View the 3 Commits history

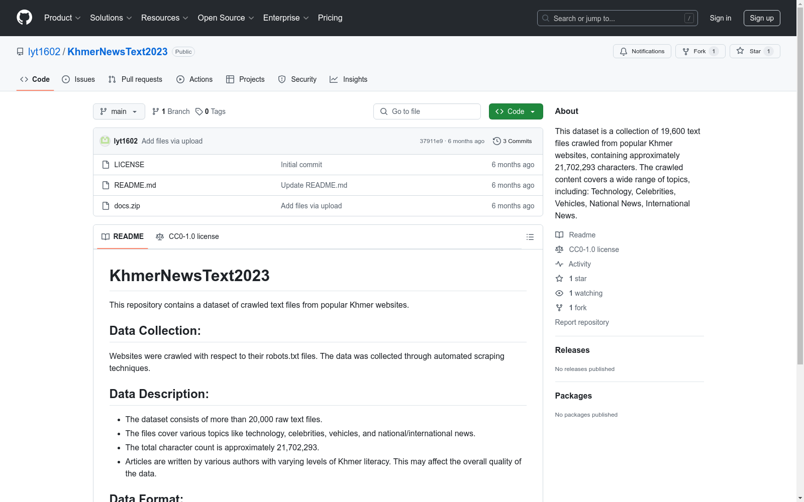click(x=513, y=141)
